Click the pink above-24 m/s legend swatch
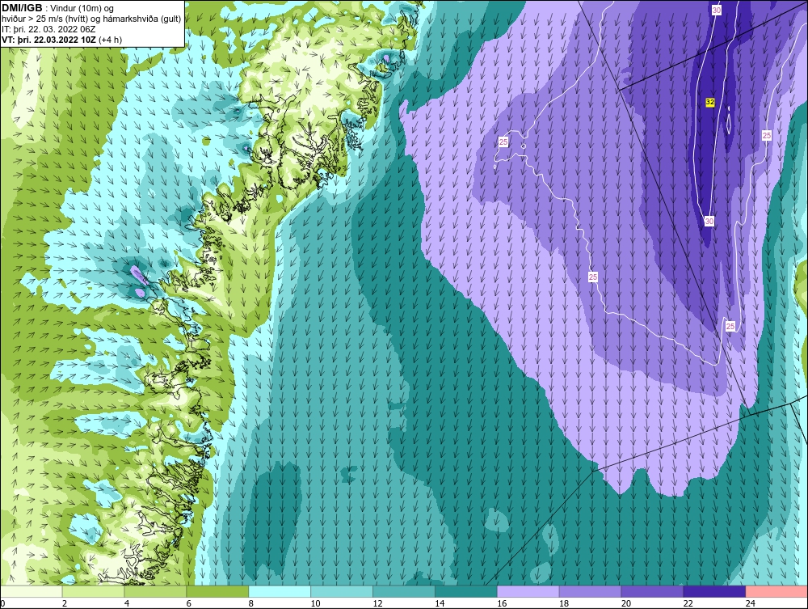 [x=776, y=591]
